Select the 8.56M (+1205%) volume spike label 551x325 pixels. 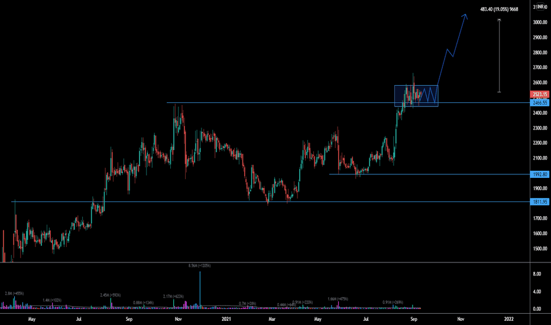[x=199, y=266]
